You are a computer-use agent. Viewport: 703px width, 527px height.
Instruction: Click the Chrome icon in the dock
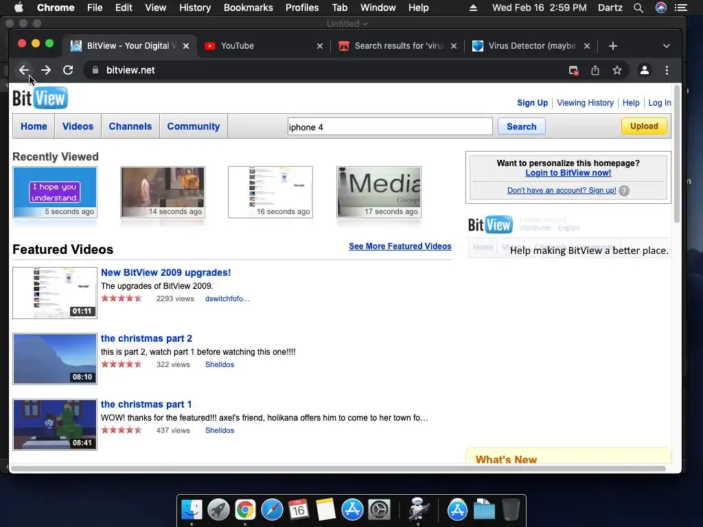click(245, 510)
